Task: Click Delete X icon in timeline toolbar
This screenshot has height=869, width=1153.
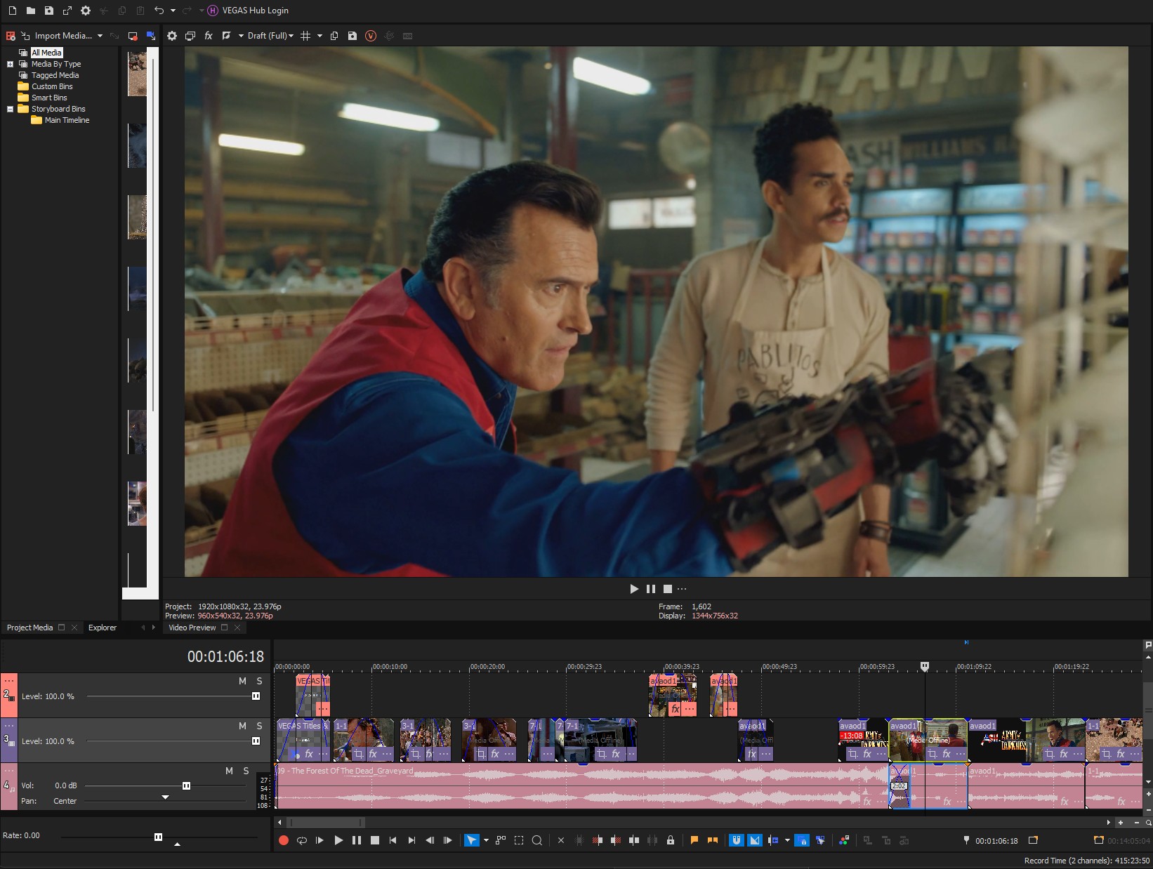Action: [561, 840]
